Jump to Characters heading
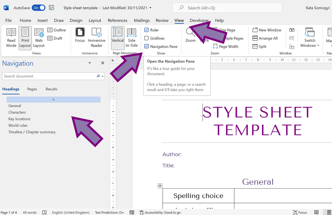The width and height of the screenshot is (332, 215). coord(17,112)
